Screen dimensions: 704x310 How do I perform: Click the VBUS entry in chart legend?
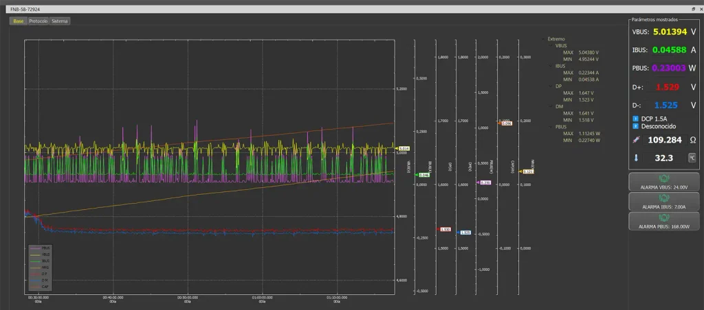(41, 254)
